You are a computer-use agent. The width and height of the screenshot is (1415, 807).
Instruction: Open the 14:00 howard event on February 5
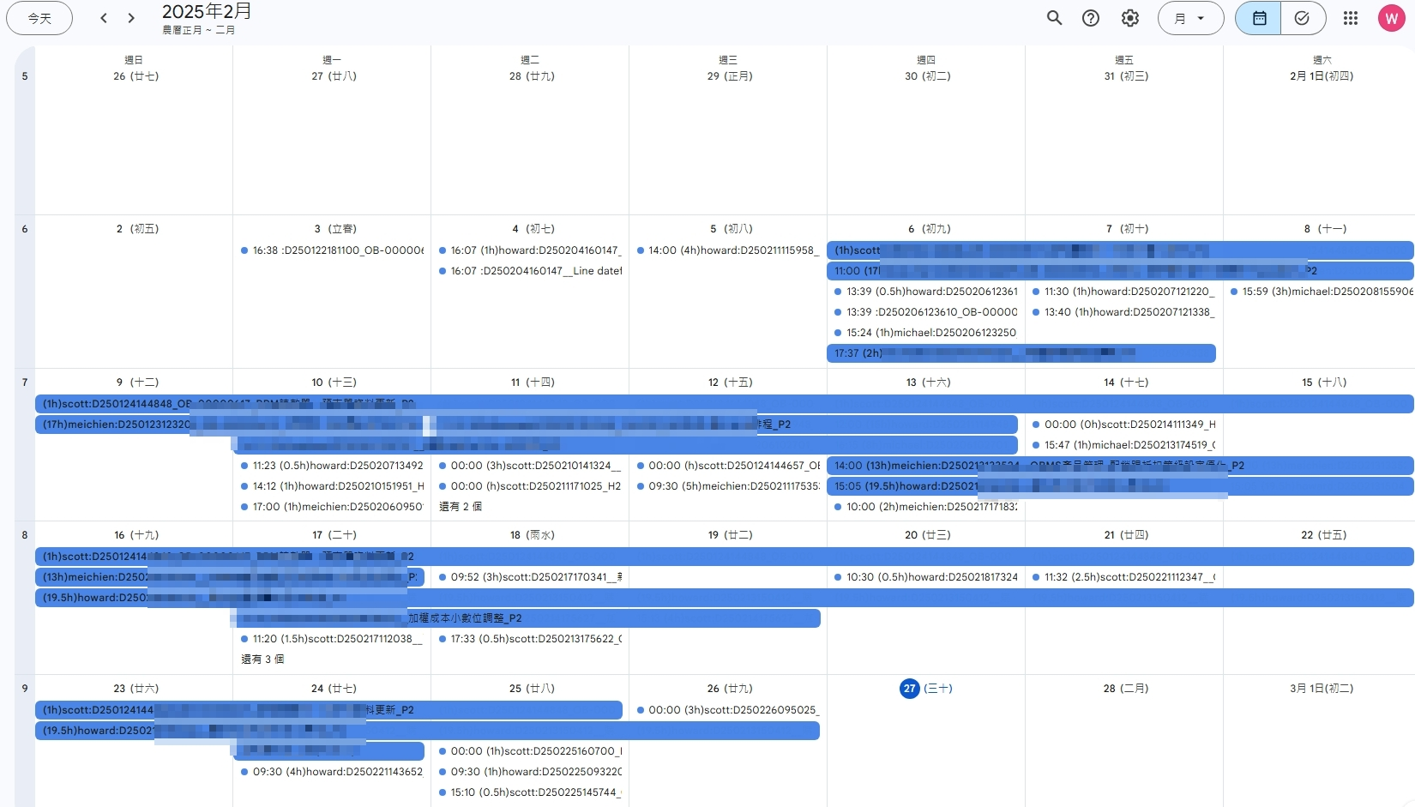[x=731, y=250]
